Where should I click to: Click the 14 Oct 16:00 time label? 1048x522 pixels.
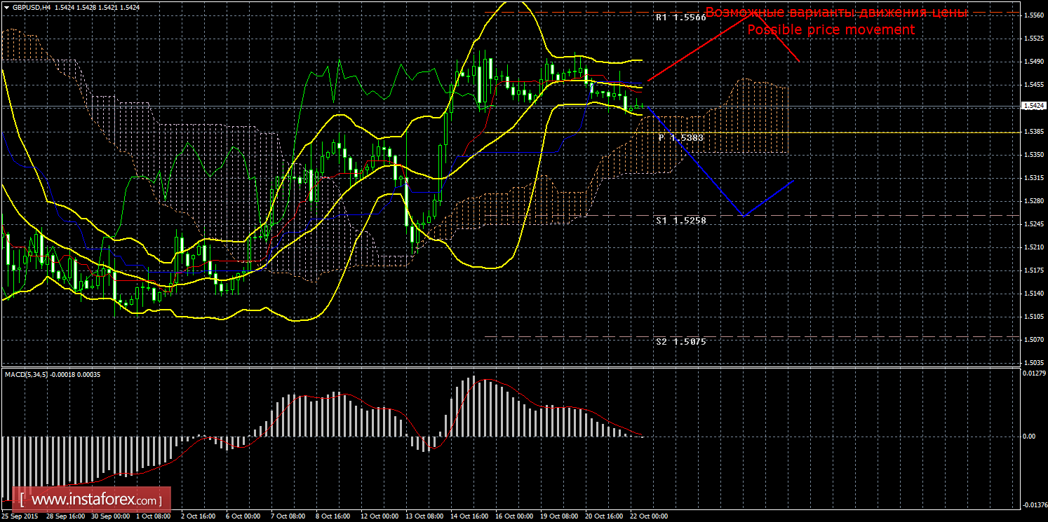(x=470, y=516)
